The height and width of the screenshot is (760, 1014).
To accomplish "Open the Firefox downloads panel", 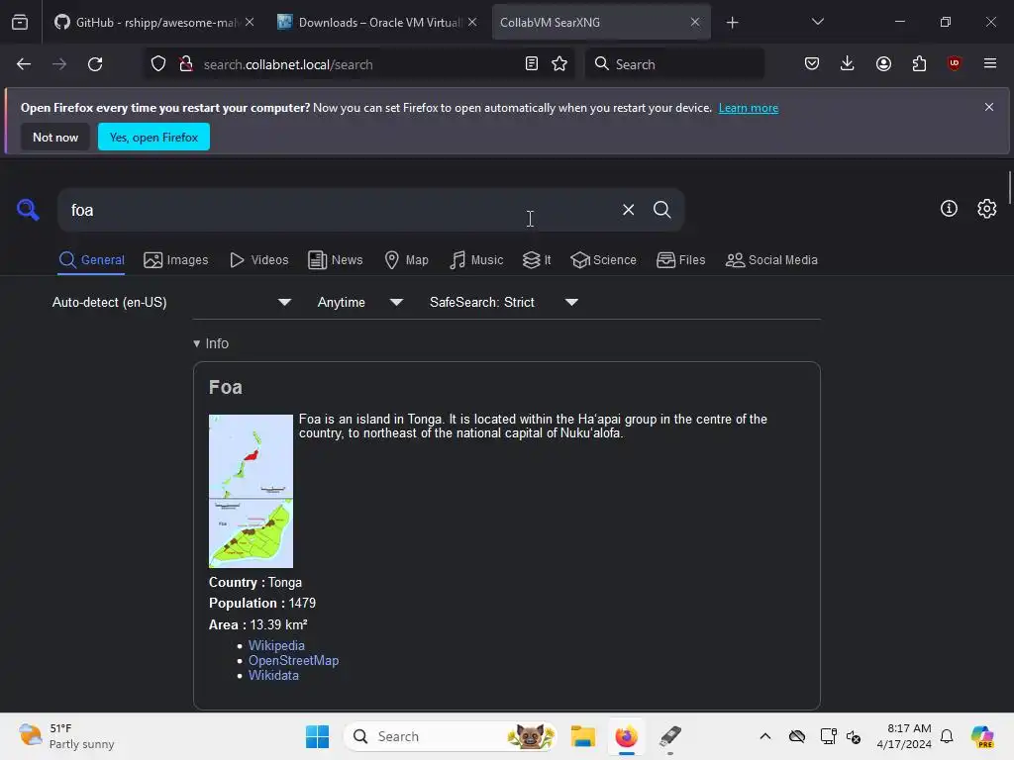I will click(x=848, y=63).
